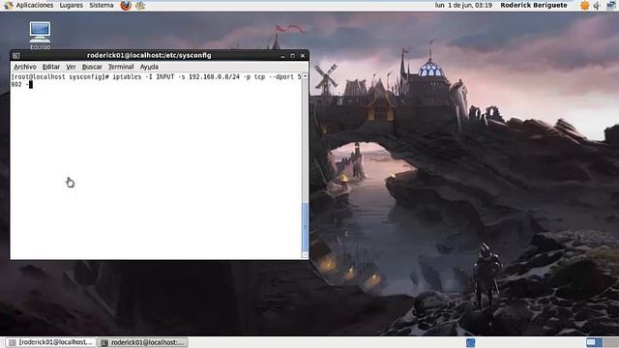This screenshot has height=348, width=619.
Task: Open the Ayuda menu in terminal
Action: point(149,67)
